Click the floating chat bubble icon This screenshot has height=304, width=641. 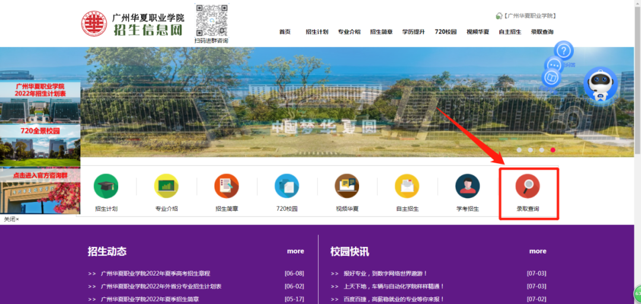(554, 65)
